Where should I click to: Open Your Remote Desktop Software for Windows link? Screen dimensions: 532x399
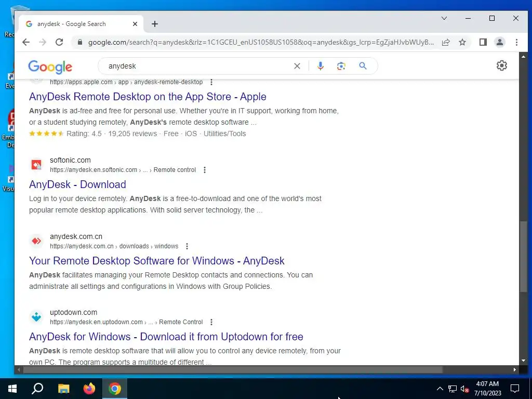(157, 261)
